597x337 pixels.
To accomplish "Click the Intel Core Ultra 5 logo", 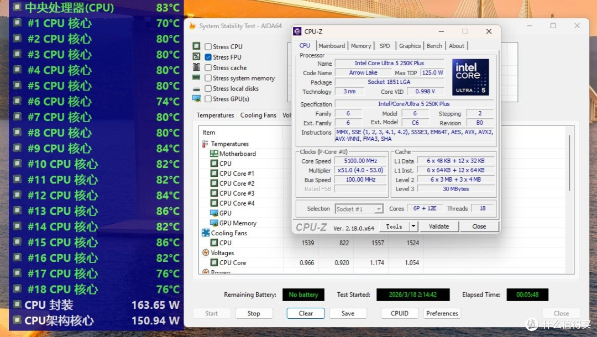I will tap(470, 77).
